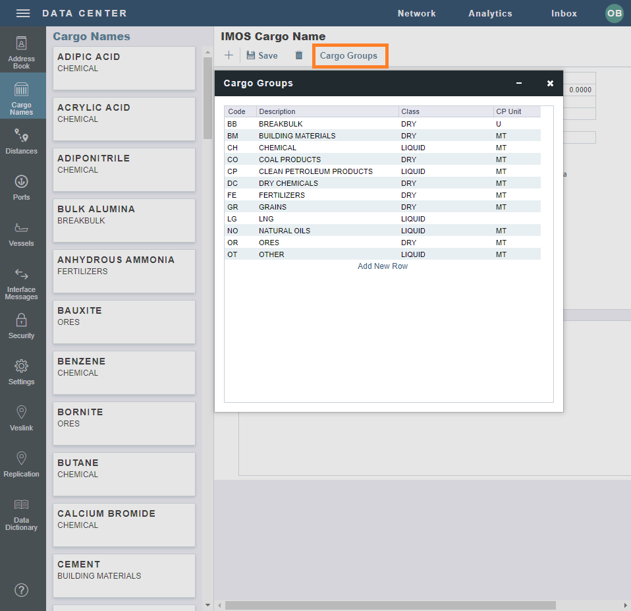Open the Settings section
631x611 pixels.
pos(21,372)
